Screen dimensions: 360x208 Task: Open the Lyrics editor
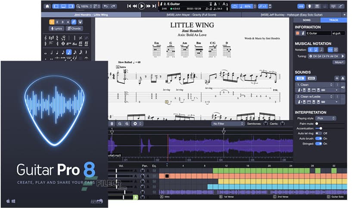tap(56, 28)
